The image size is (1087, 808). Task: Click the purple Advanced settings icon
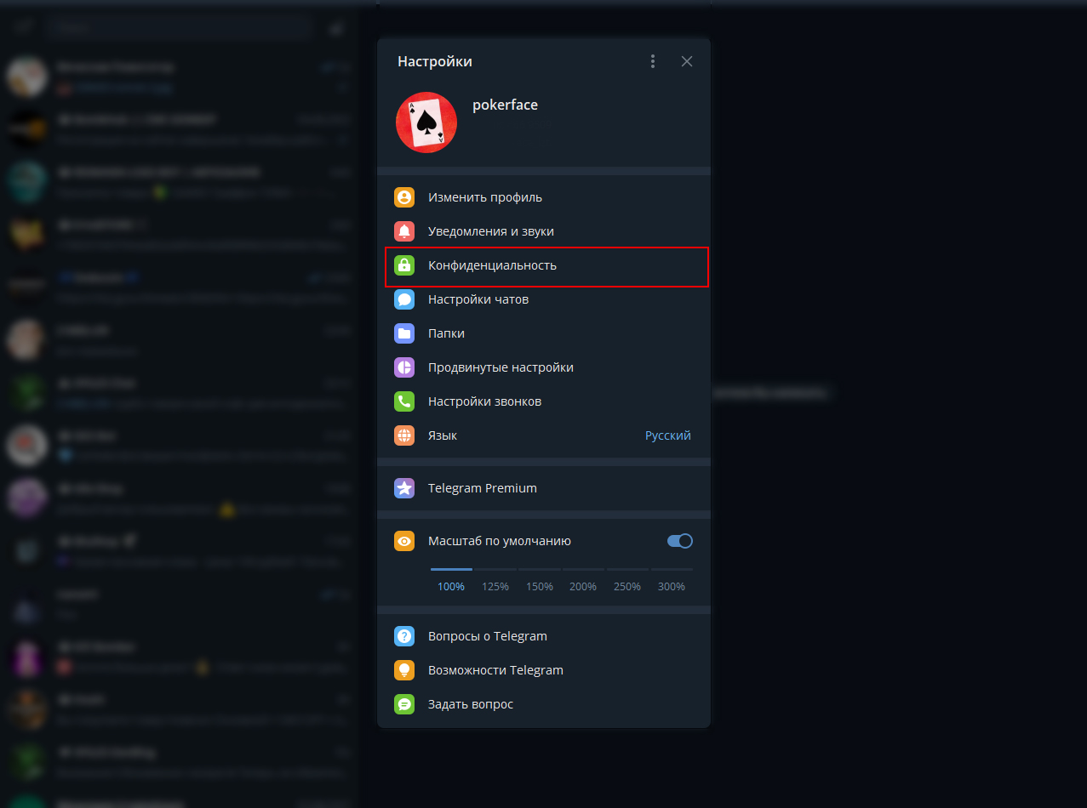point(404,367)
